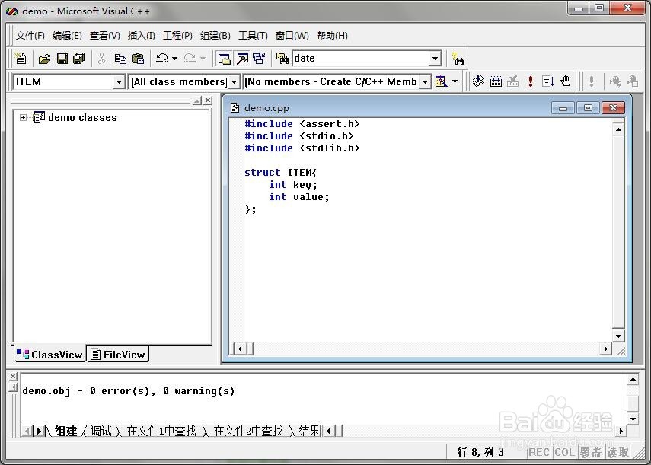This screenshot has height=465, width=651.
Task: Click the Cut scissors icon
Action: 102,59
